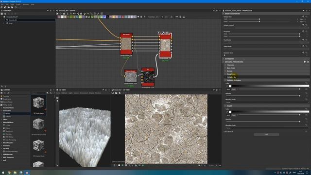
Task: Click the save icon in Explorer panel toolbar
Action: [x=2, y=14]
